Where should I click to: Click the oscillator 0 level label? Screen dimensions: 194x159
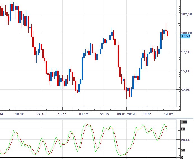tap(182, 158)
